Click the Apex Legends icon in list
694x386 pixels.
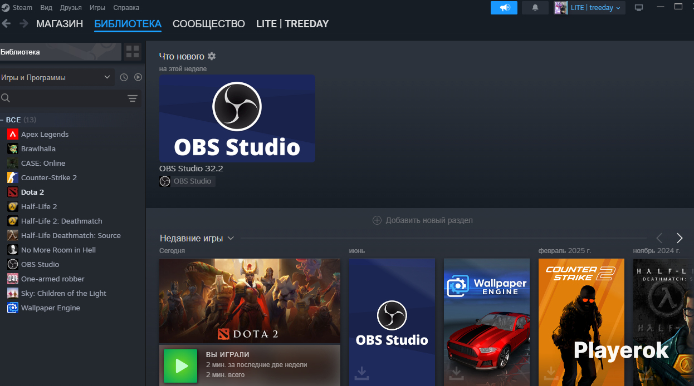pyautogui.click(x=13, y=134)
